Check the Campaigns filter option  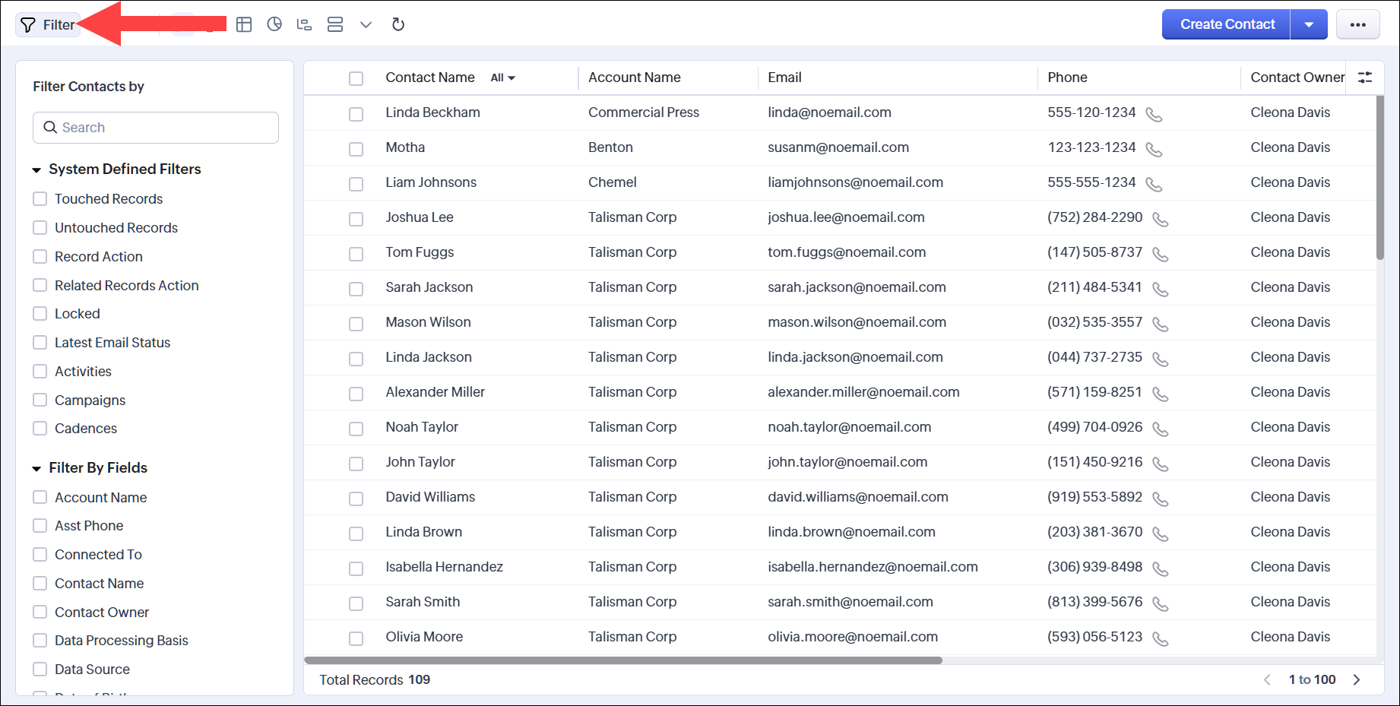coord(40,400)
